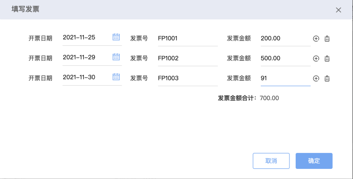
Task: Select the invoice amount field showing 500.00
Action: click(285, 59)
